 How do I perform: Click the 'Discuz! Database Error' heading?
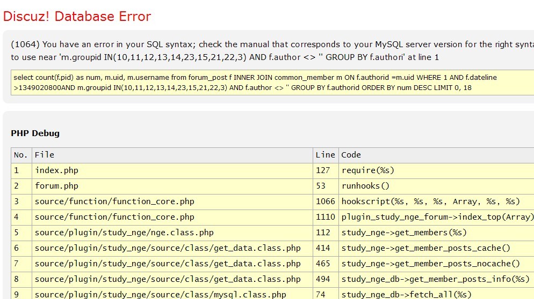coord(77,16)
